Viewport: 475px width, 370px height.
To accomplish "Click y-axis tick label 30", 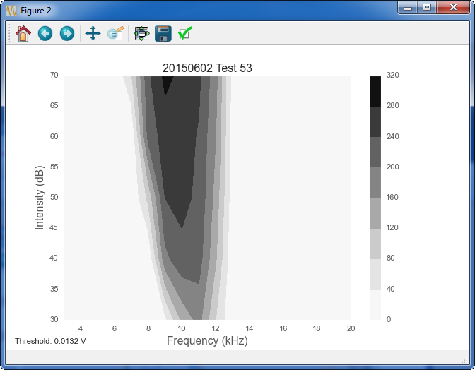I will (x=54, y=319).
